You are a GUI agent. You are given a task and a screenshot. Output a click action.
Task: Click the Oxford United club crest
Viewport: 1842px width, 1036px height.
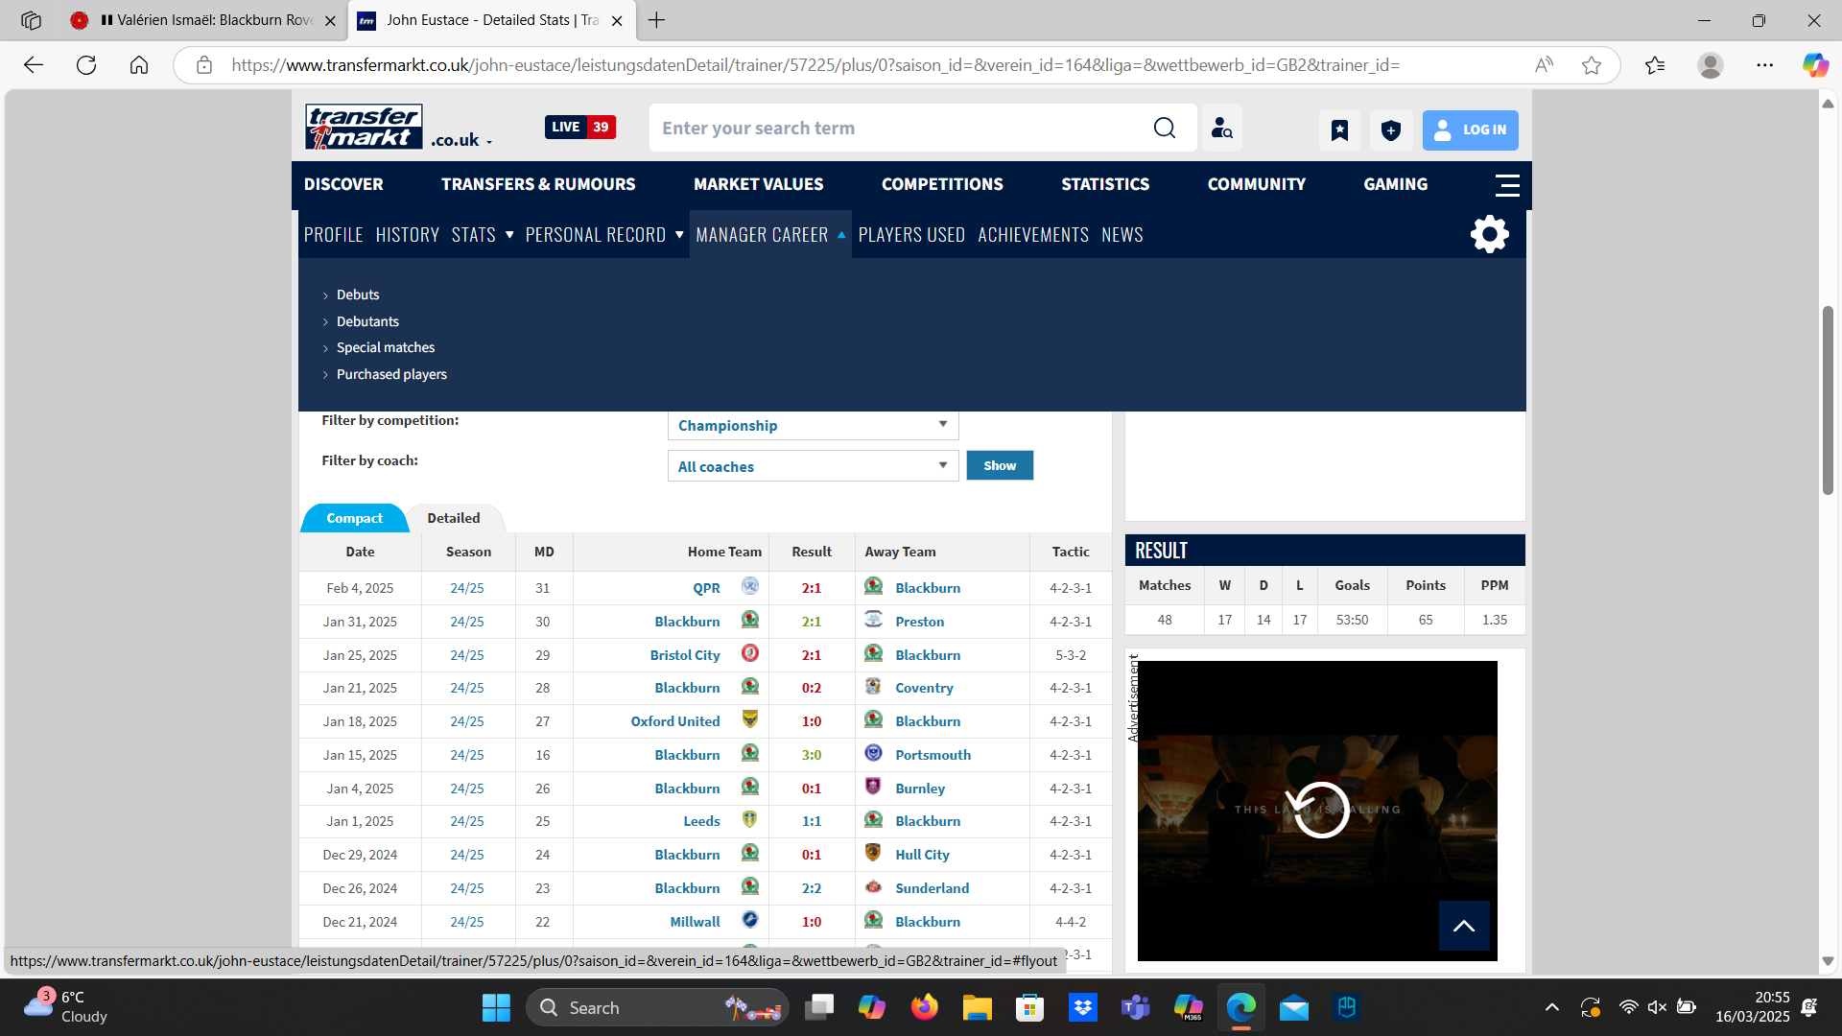coord(750,719)
